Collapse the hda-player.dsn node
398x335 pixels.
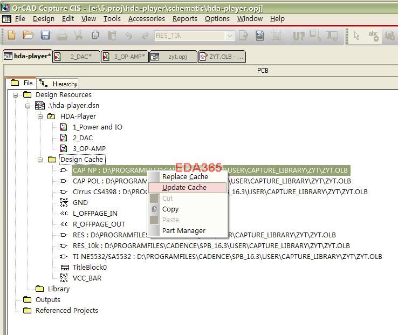pos(28,106)
